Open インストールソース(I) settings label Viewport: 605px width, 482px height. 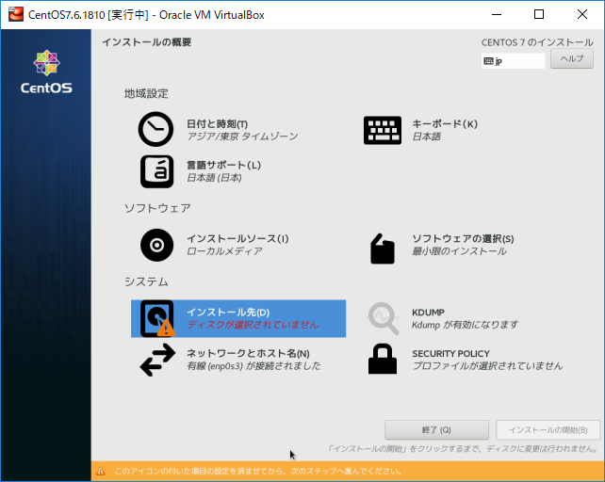click(237, 239)
